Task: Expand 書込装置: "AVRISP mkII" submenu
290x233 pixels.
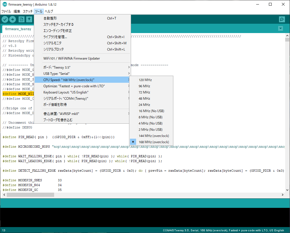Action: 83,114
